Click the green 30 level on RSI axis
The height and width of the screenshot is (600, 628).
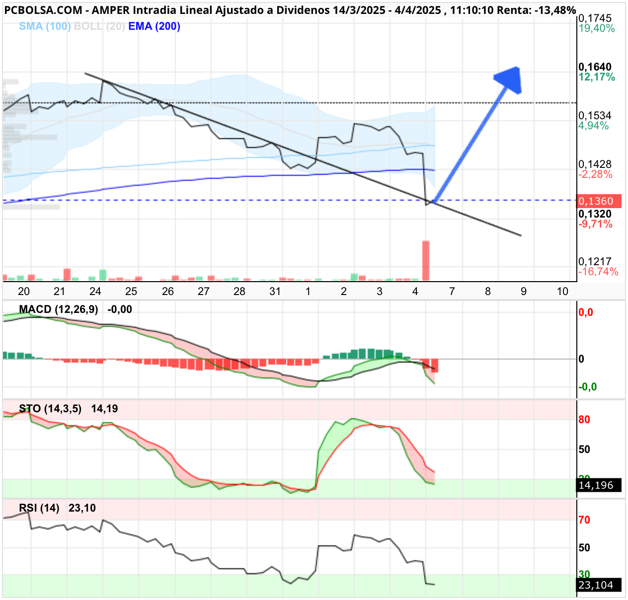coord(584,575)
